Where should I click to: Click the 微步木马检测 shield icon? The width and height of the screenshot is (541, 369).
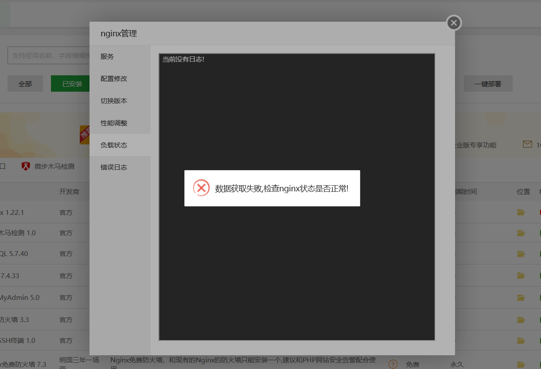(26, 167)
